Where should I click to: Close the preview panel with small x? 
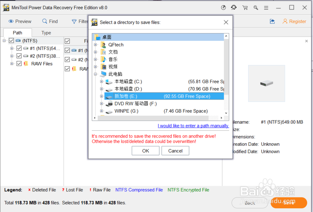click(x=306, y=41)
